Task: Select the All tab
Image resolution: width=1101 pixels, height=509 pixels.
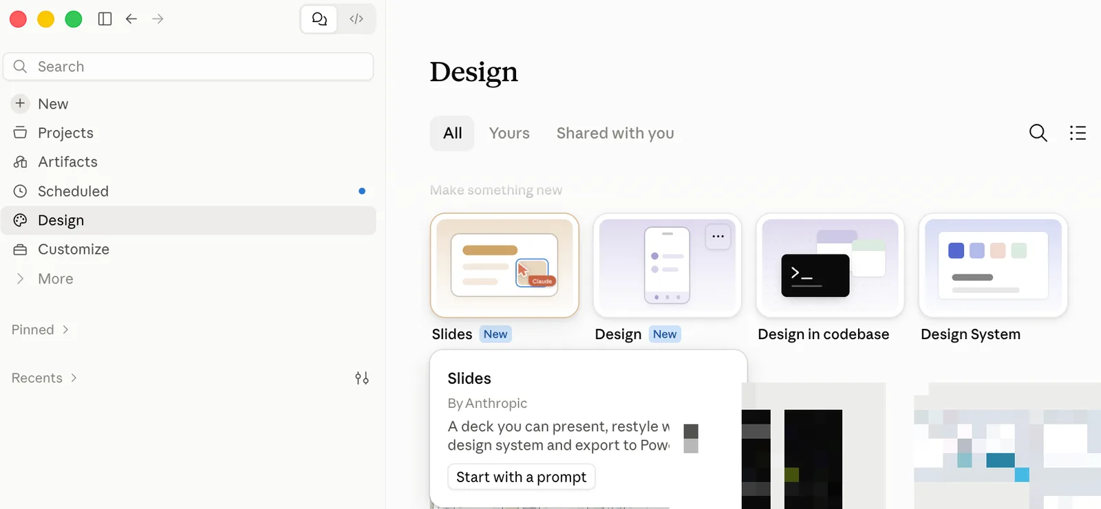Action: pos(452,133)
